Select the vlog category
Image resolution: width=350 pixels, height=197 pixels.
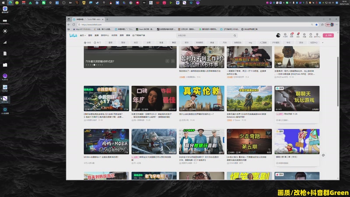tap(250, 42)
